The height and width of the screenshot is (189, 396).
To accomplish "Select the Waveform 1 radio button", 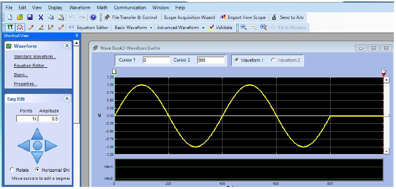I will point(236,60).
